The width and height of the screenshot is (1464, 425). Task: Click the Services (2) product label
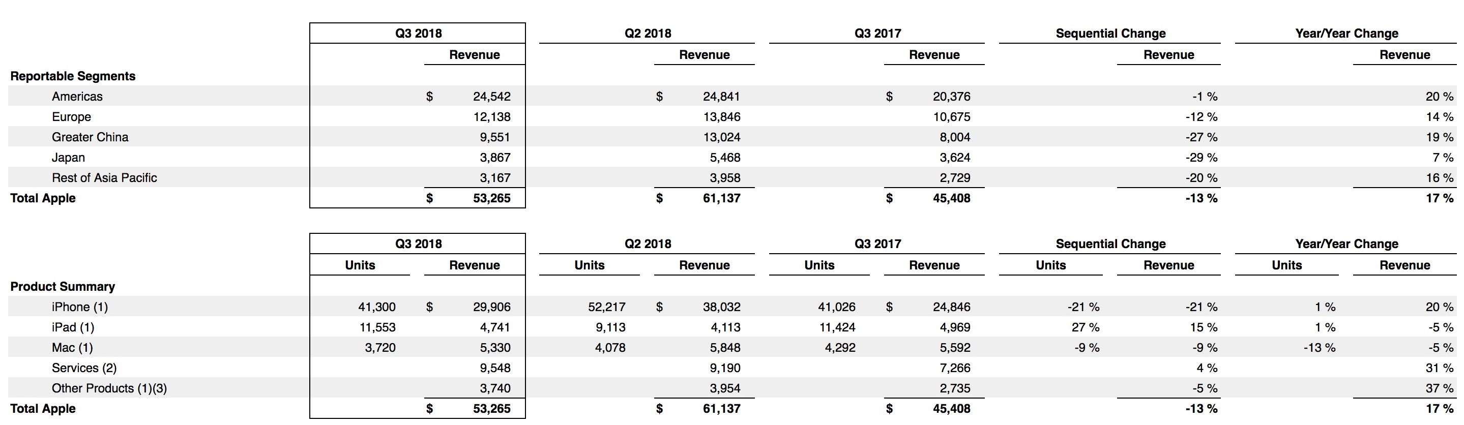click(84, 368)
